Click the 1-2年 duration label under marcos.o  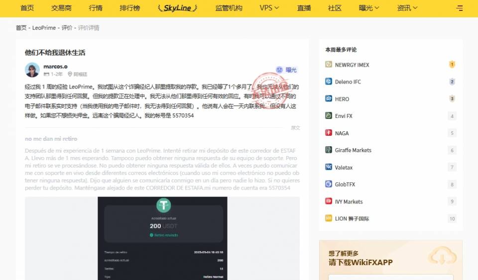tap(56, 74)
